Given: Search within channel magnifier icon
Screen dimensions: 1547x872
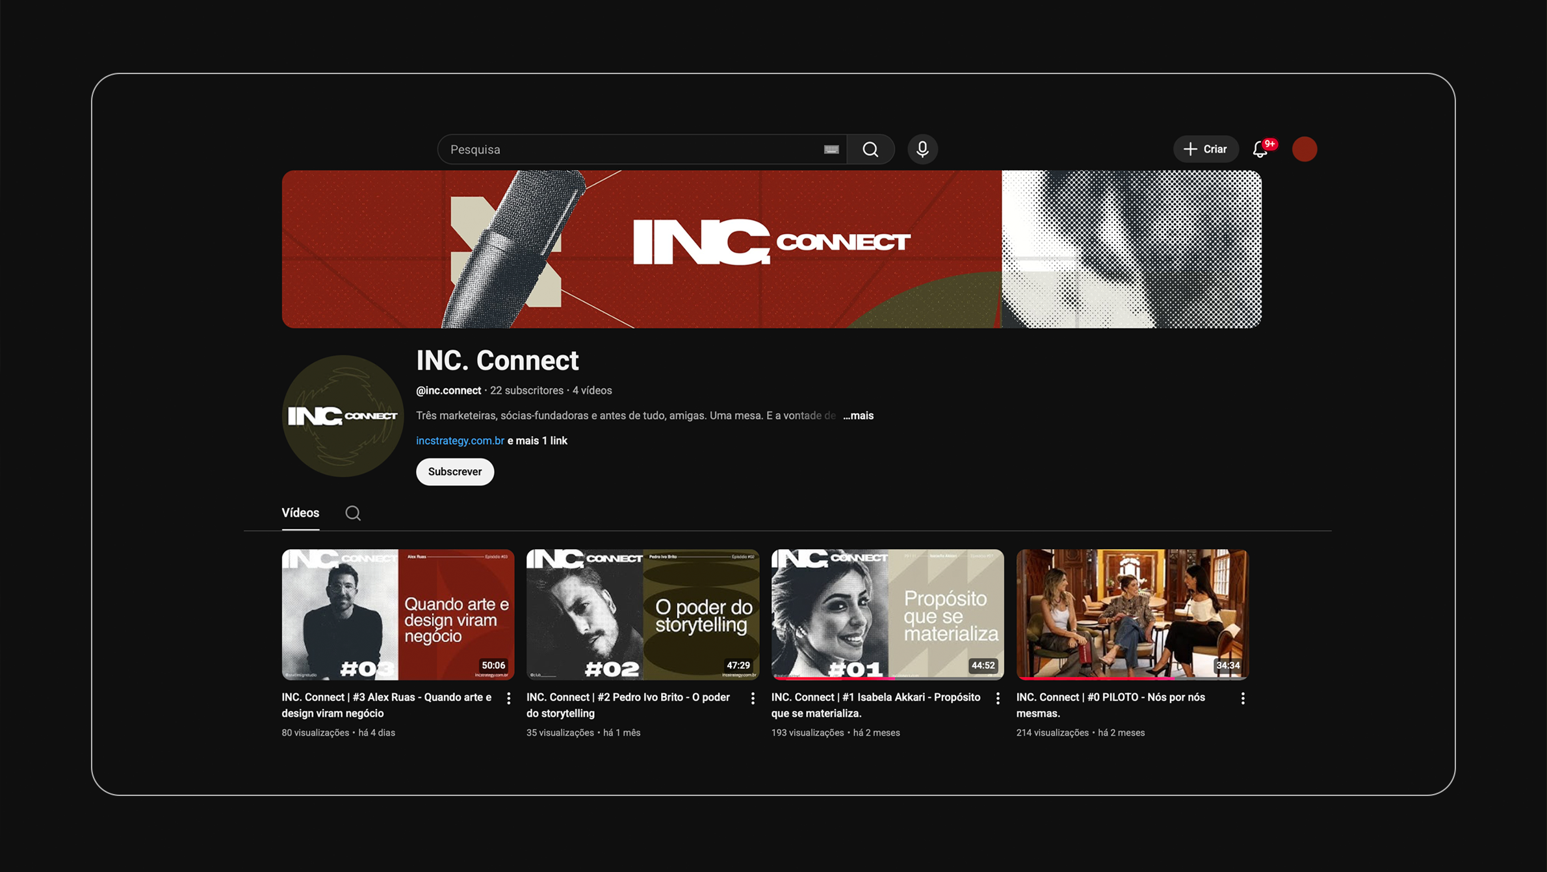Looking at the screenshot, I should 352,513.
